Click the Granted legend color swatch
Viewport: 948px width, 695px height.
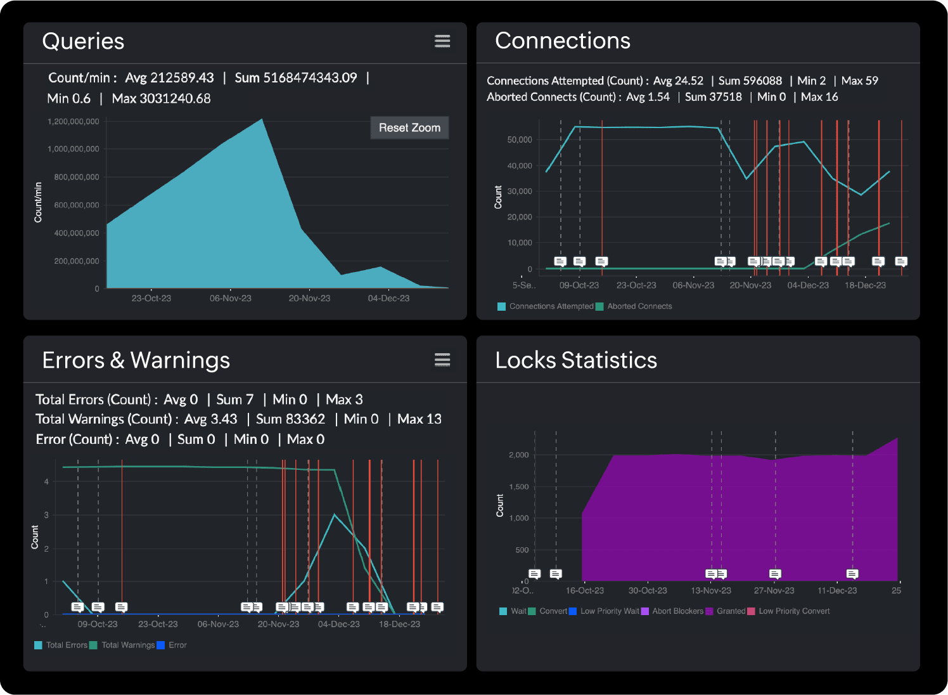[710, 611]
